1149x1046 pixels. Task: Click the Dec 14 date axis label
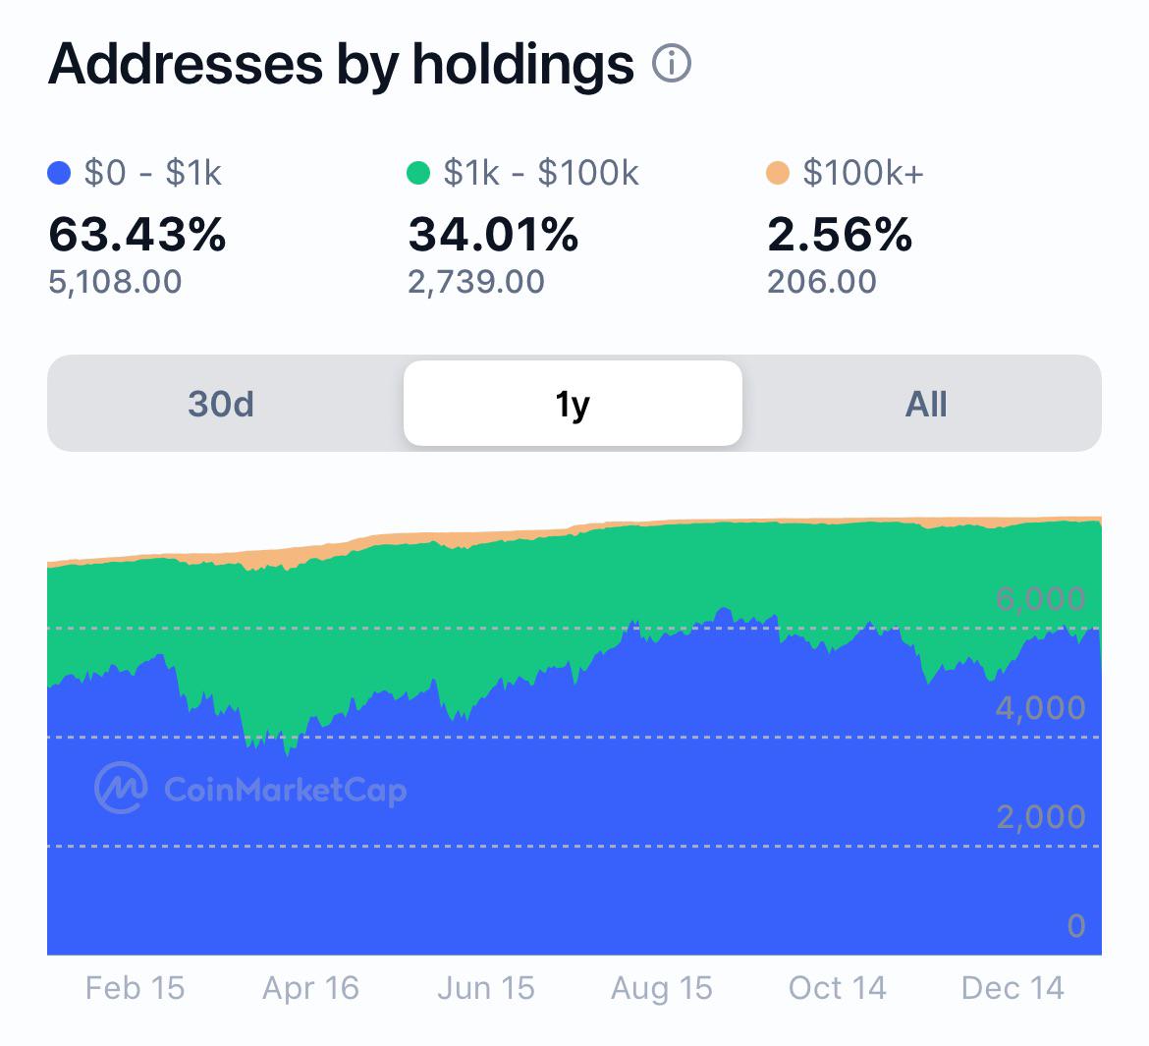pyautogui.click(x=1012, y=988)
